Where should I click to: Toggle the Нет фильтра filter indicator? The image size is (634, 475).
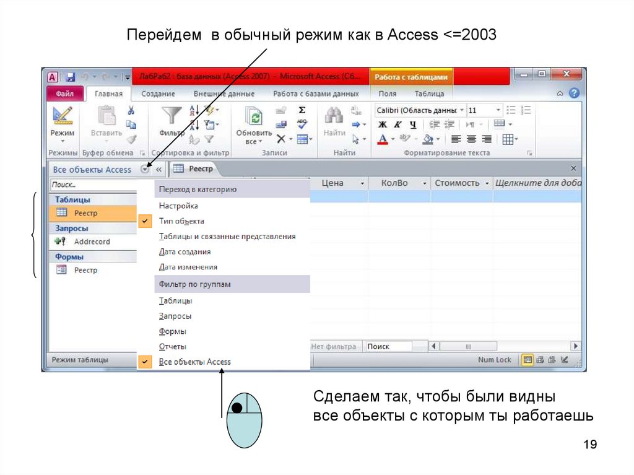pos(334,347)
